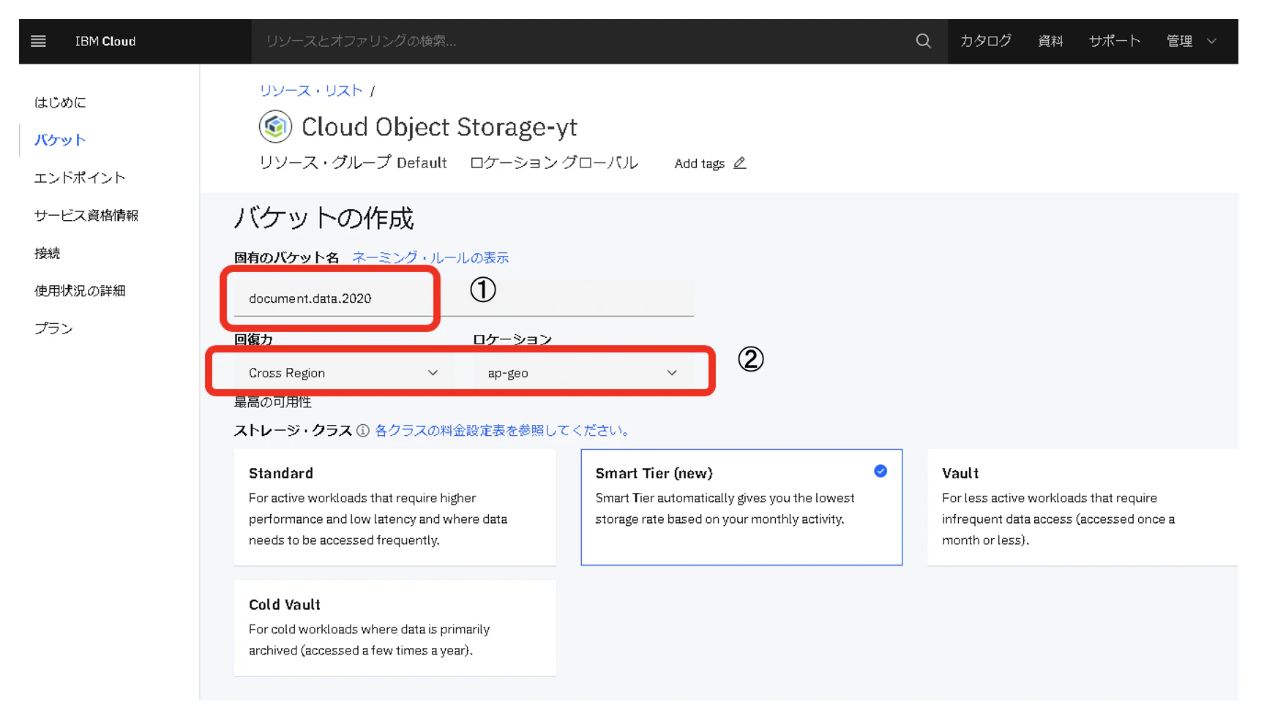Expand the 管理 menu chevron

(x=1211, y=42)
